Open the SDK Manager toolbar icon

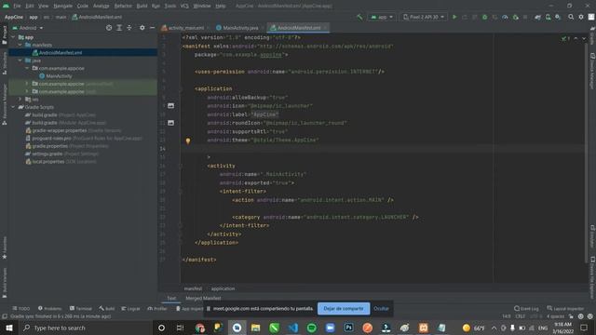558,17
